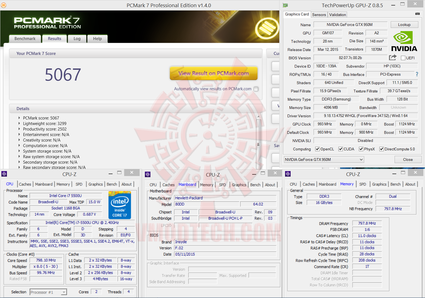425x298 pixels.
Task: Click the BIOS brand value Insyde
Action: pos(225,242)
